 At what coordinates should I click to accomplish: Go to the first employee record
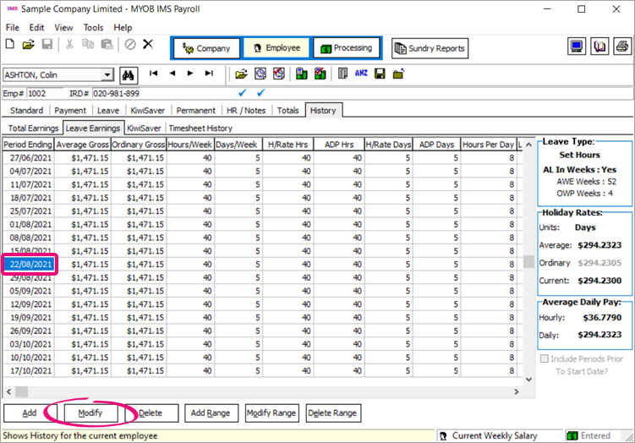(155, 74)
